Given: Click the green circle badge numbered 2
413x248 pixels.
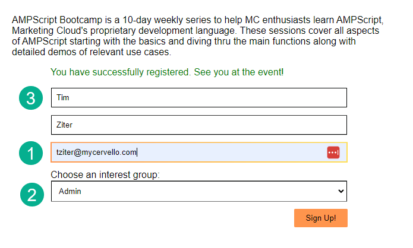Looking at the screenshot, I should (x=31, y=193).
